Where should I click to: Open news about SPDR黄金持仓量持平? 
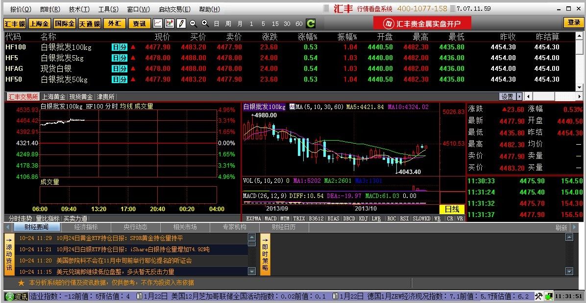pyautogui.click(x=120, y=238)
